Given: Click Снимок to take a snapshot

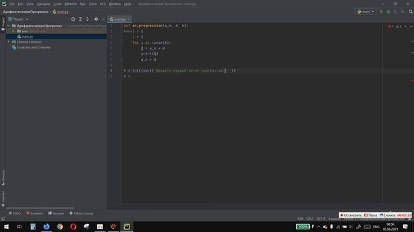Looking at the screenshot, I should 387,215.
